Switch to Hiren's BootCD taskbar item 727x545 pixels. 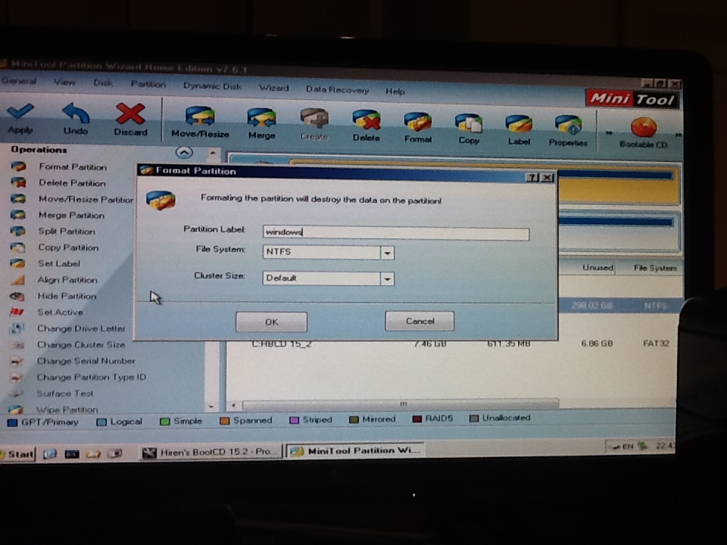(x=211, y=453)
